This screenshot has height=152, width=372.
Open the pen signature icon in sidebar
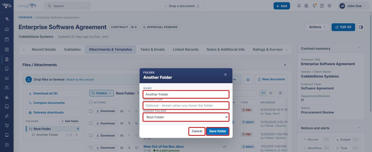(7, 116)
